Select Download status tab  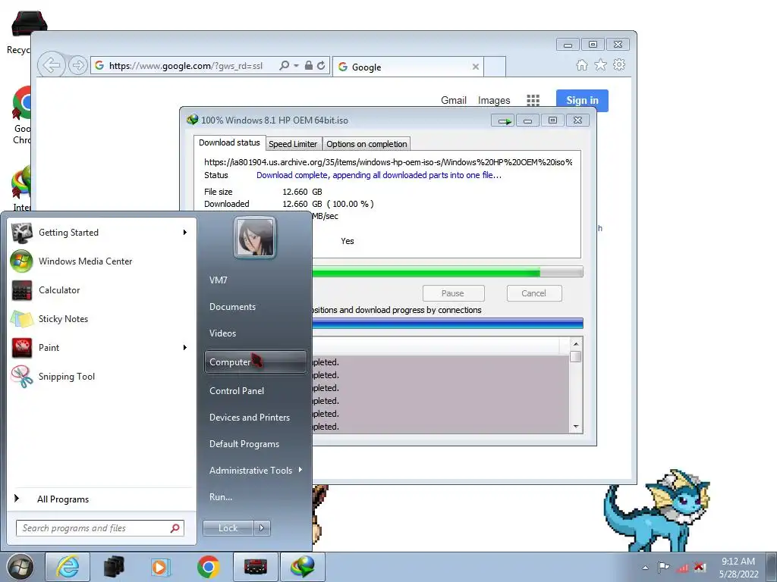[229, 142]
